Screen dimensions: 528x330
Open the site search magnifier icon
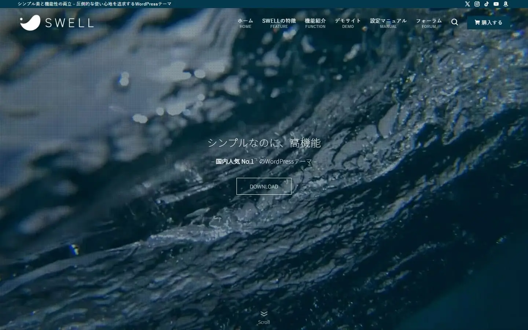coord(455,22)
